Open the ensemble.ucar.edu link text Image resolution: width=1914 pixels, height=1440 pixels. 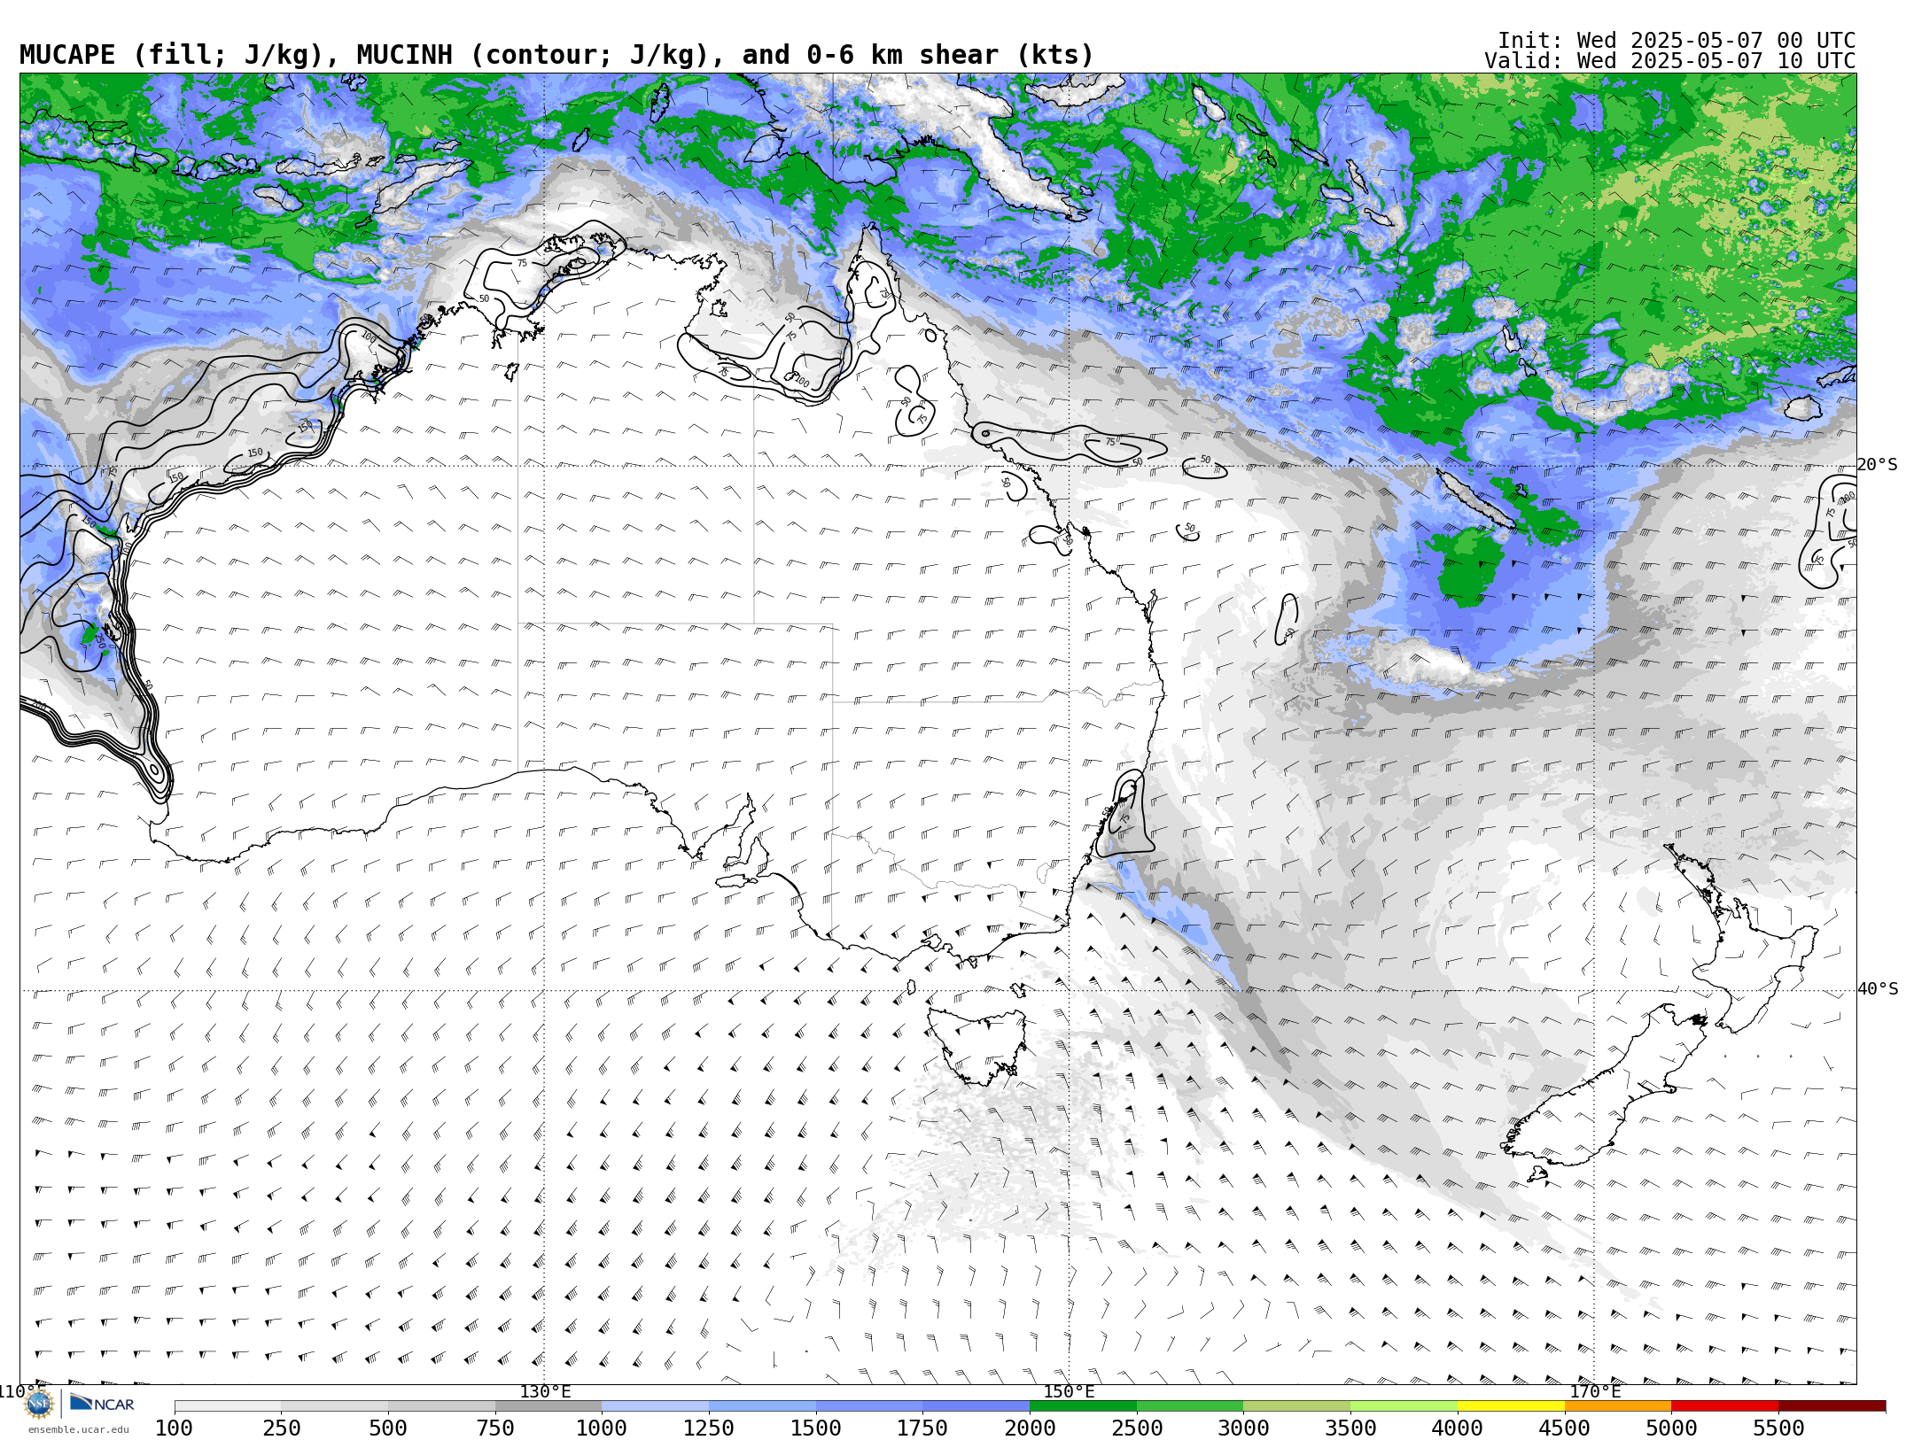tap(78, 1429)
